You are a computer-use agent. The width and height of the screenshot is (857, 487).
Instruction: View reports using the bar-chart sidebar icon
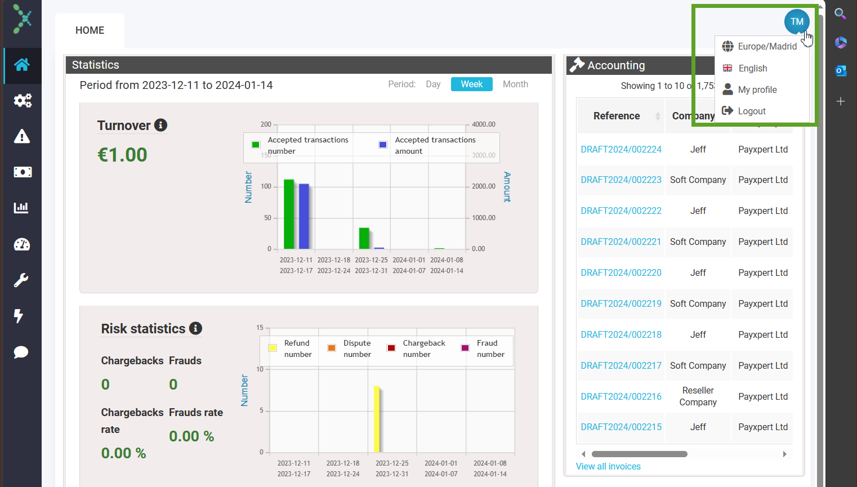pyautogui.click(x=21, y=207)
